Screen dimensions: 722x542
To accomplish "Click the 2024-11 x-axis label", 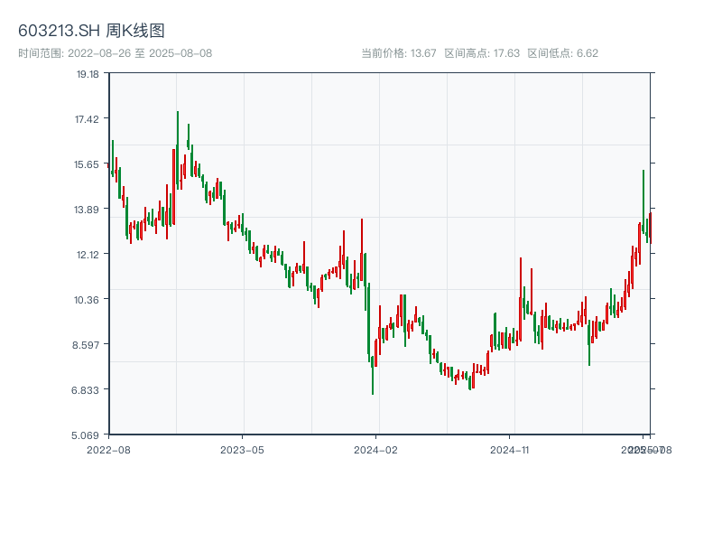I will coord(509,450).
